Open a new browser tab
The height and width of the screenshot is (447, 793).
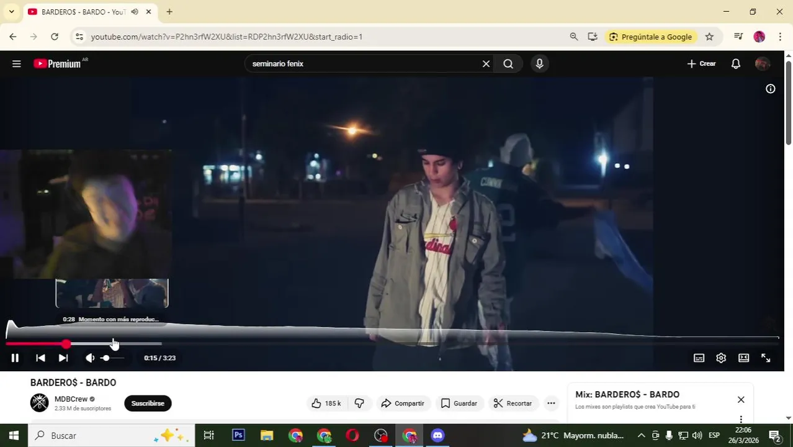click(x=169, y=12)
